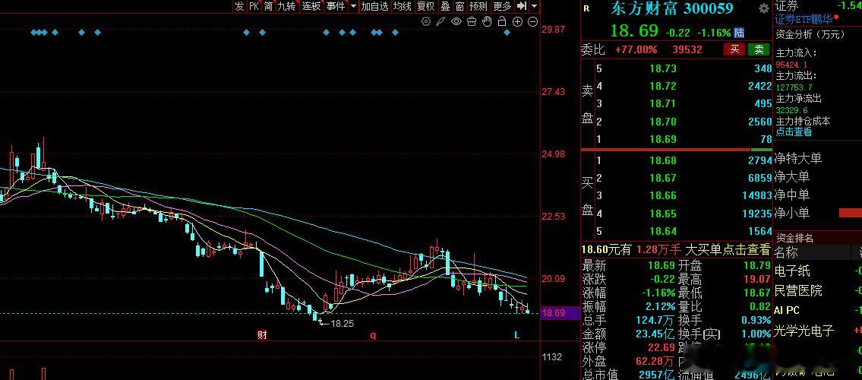Click the 发 toolbar button
This screenshot has width=862, height=380.
[239, 6]
